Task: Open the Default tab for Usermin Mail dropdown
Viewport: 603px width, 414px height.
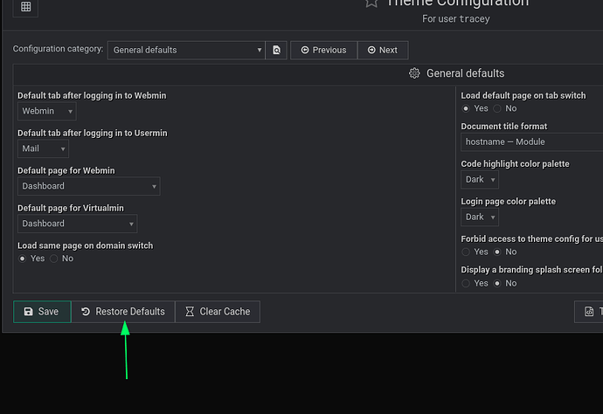Action: pos(43,148)
